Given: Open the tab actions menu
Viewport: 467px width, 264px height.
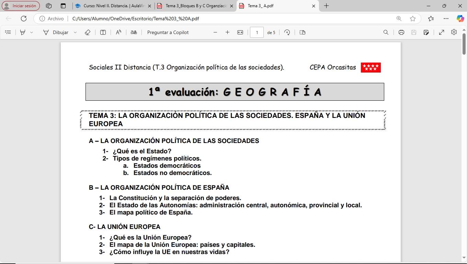Looking at the screenshot, I should point(63,6).
